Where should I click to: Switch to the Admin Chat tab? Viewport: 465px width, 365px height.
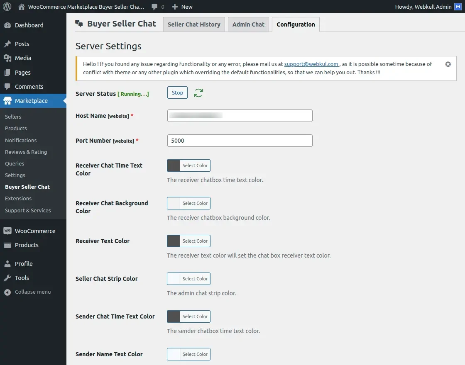click(x=248, y=24)
